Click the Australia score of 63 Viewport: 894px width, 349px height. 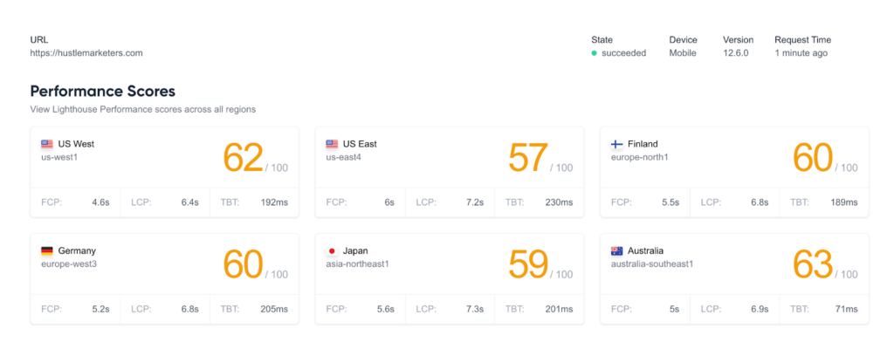812,264
